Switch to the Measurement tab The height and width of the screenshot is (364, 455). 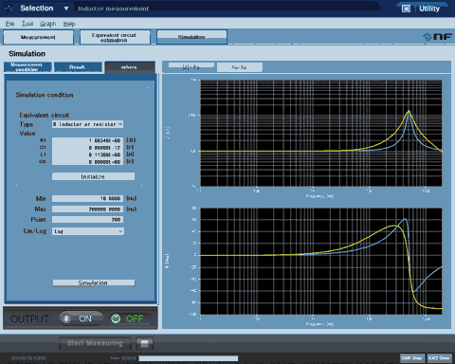[x=38, y=37]
